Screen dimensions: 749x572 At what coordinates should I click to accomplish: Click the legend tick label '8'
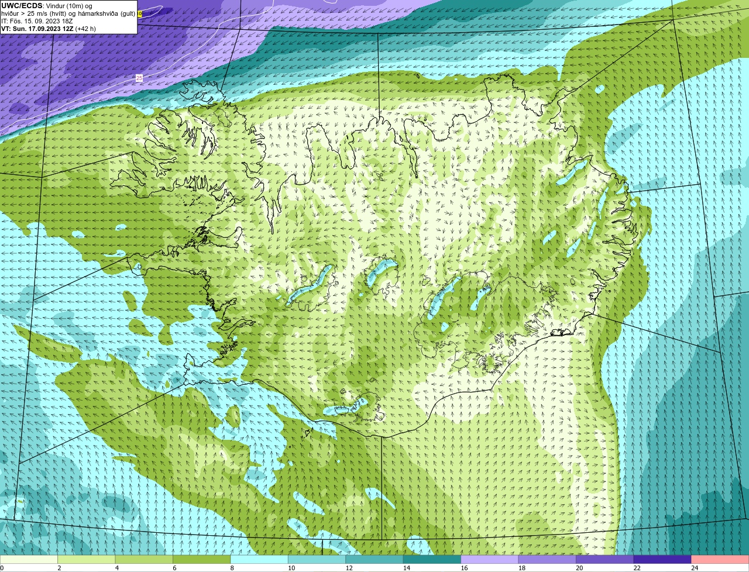pos(232,568)
